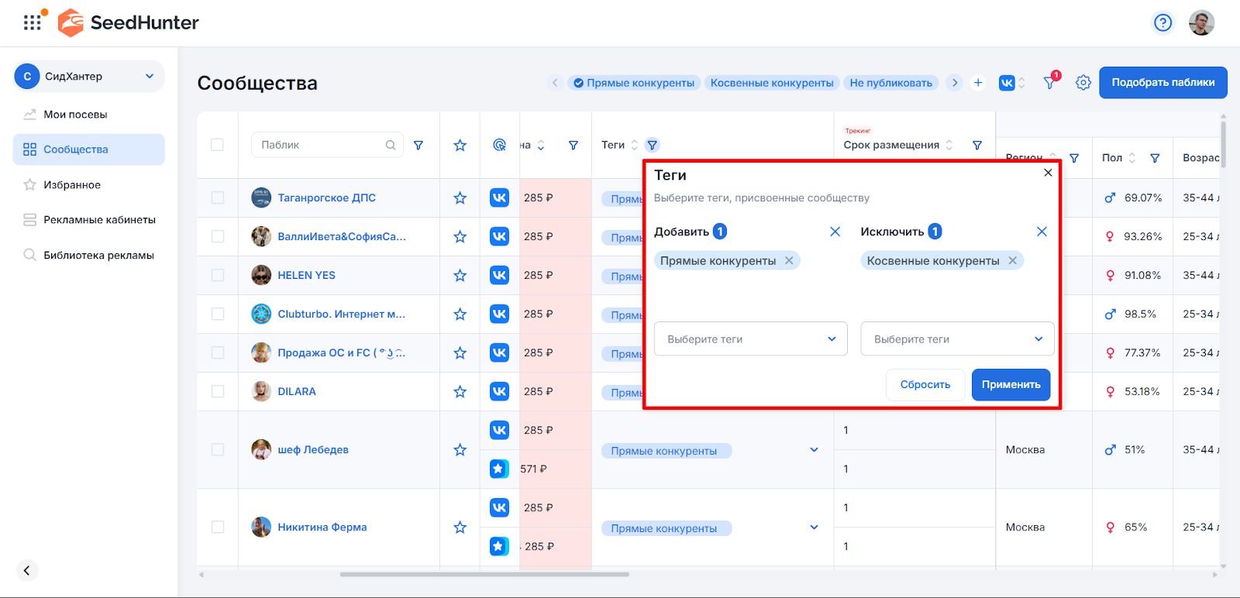This screenshot has width=1240, height=598.
Task: Open the Исключить tags dropdown
Action: [x=956, y=339]
